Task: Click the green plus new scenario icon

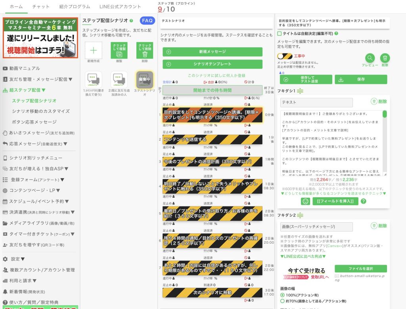Action: tap(93, 51)
